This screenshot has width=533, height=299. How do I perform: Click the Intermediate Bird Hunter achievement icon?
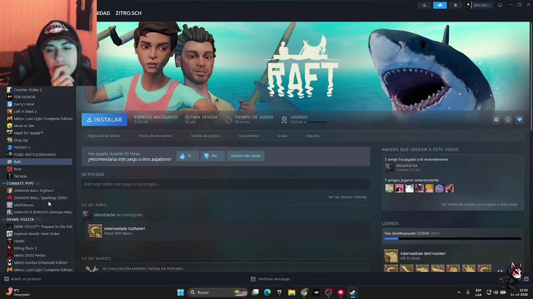click(x=391, y=256)
